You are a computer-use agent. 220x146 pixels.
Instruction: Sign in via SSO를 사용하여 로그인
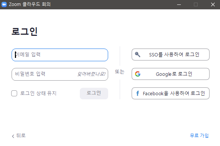point(170,55)
